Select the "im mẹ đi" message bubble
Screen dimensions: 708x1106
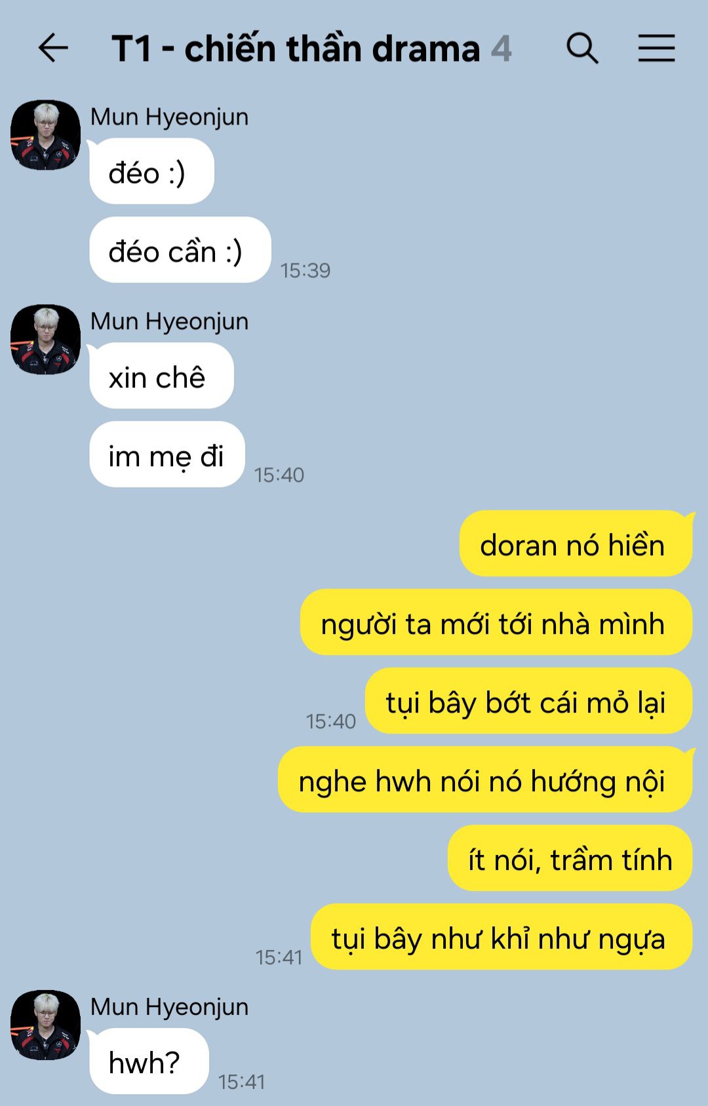click(167, 455)
